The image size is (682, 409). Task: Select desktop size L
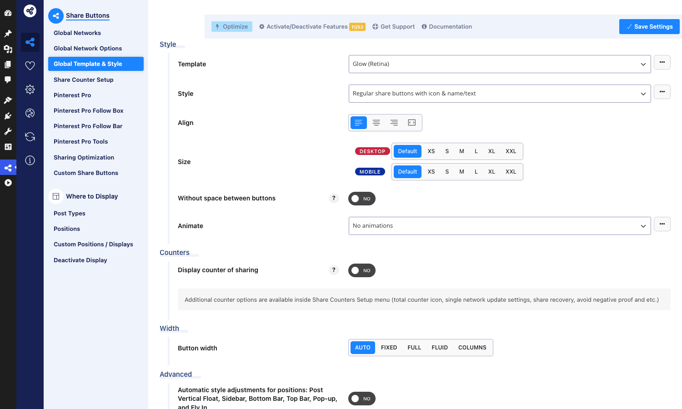pyautogui.click(x=476, y=151)
